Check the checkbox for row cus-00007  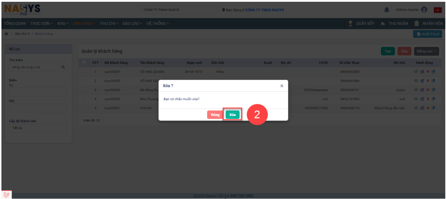(x=84, y=72)
